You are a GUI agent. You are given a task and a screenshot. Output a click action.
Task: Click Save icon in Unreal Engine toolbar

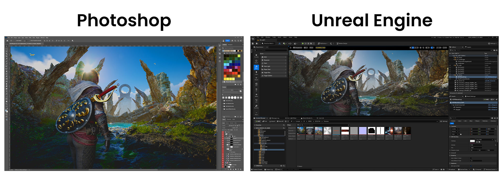click(253, 43)
